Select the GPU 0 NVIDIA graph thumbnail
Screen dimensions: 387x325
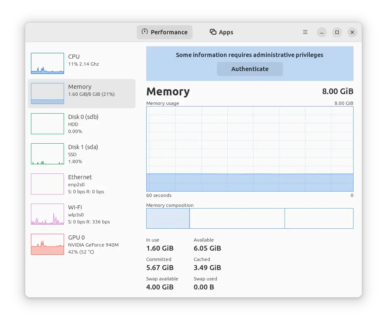(x=47, y=244)
